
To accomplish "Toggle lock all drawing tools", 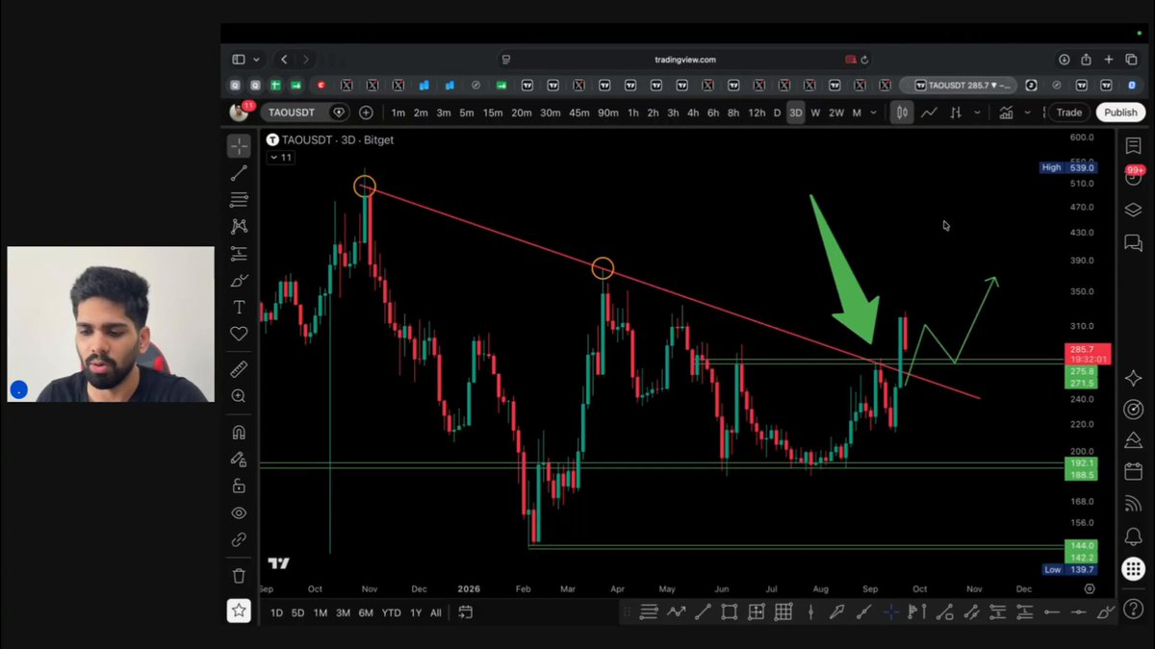I will click(239, 487).
